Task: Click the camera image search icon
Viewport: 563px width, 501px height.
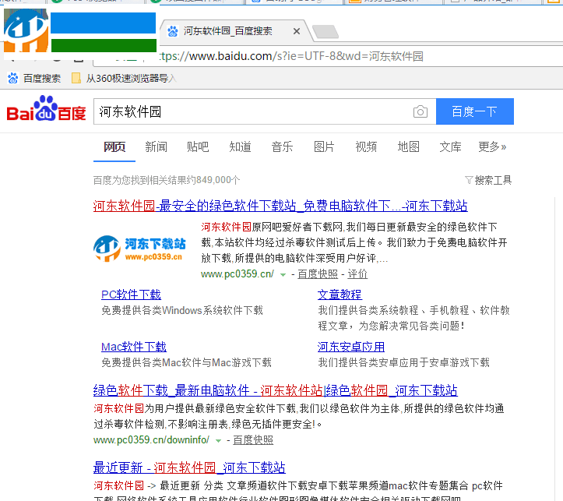Action: coord(420,111)
